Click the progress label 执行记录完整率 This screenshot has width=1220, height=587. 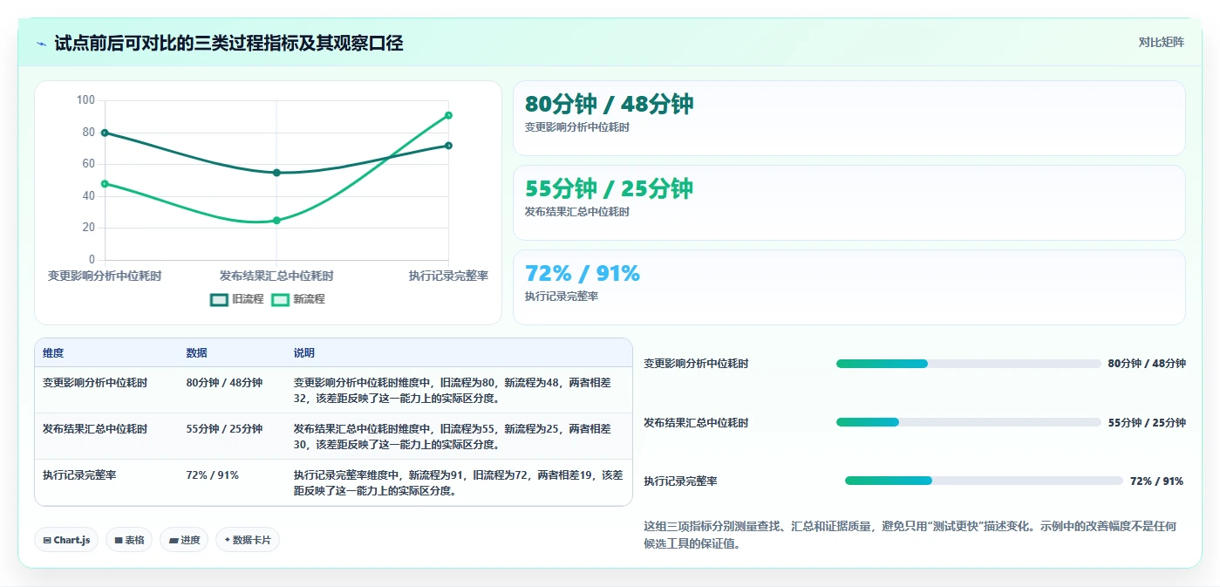click(681, 481)
